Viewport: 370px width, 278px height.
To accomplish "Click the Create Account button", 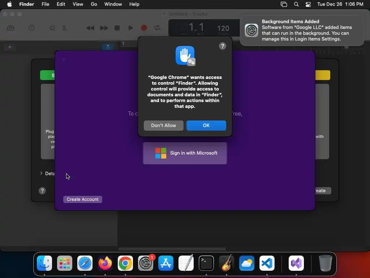I will [83, 199].
